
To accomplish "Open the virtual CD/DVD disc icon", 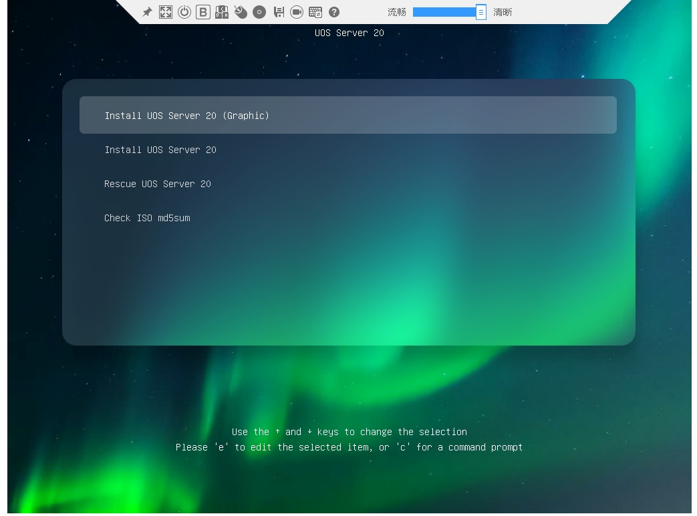I will point(259,12).
